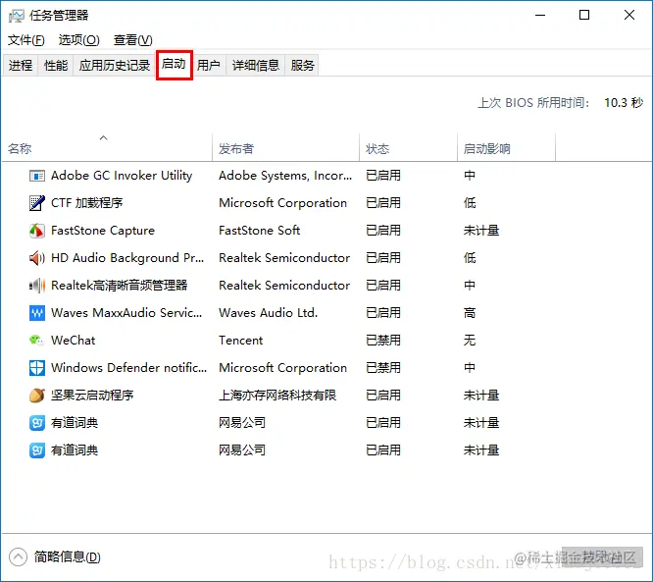
Task: Select the Waves MaxxAudio Servic... row name
Action: click(x=126, y=313)
